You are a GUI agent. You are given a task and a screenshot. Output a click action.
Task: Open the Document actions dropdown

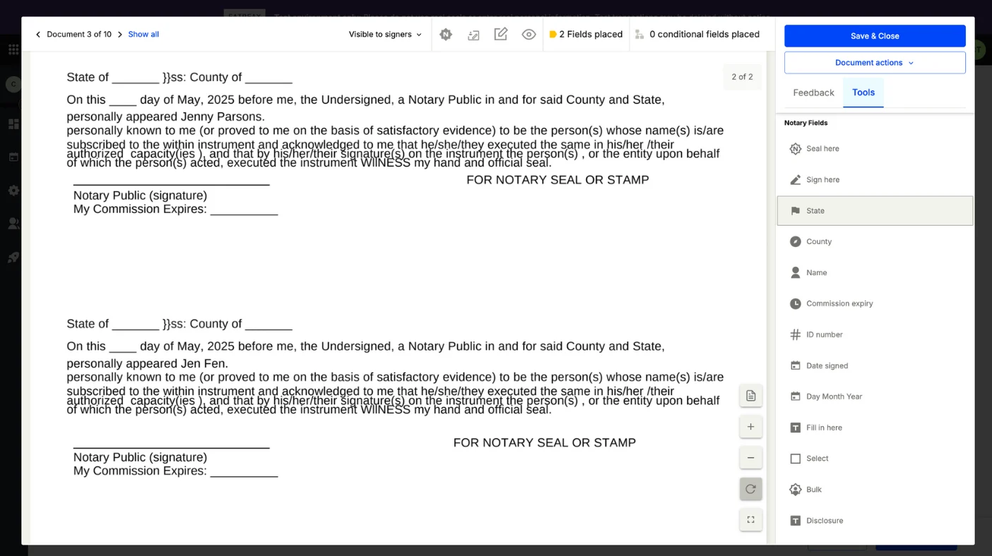(x=875, y=63)
